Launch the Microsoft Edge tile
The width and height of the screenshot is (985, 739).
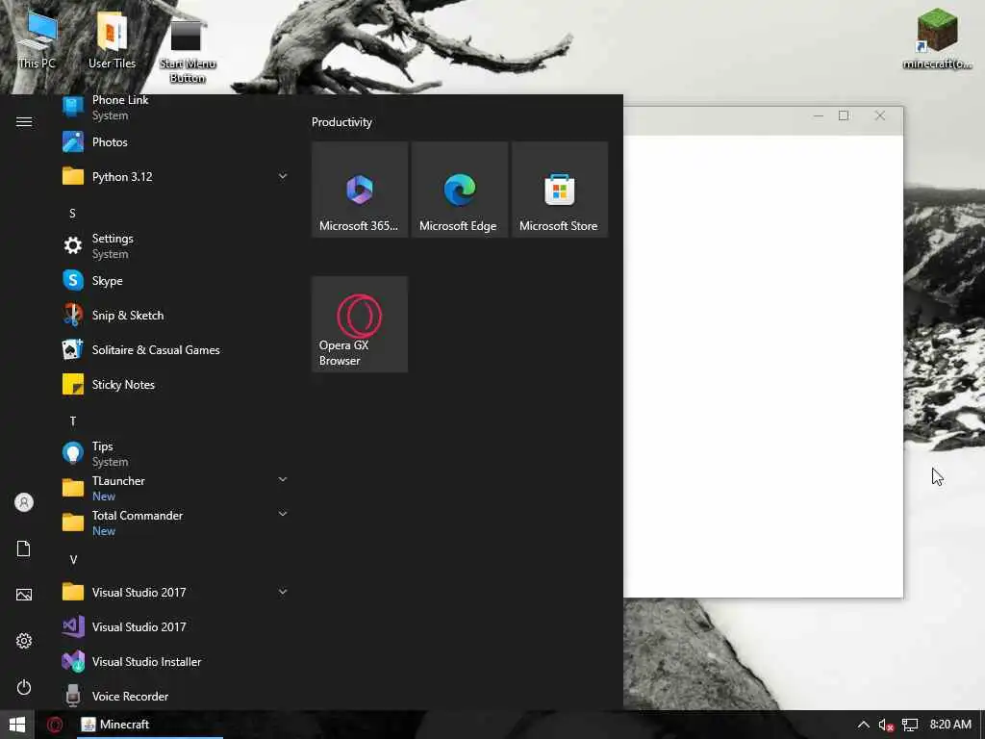[459, 190]
